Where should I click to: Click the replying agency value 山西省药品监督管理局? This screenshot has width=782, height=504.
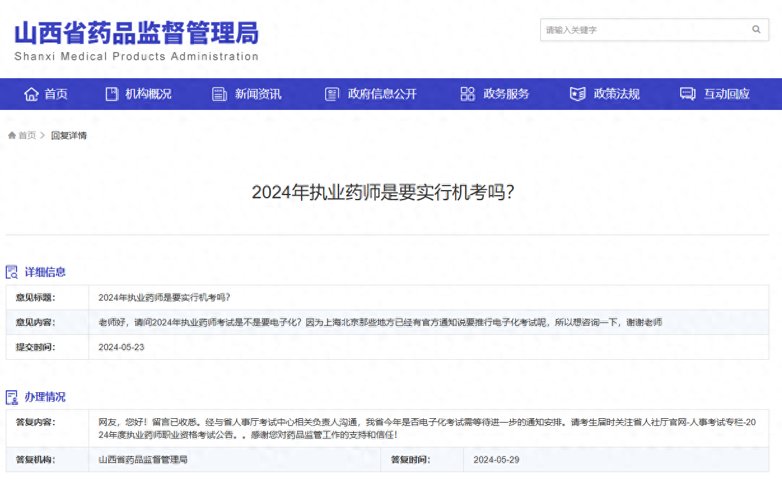click(x=143, y=460)
